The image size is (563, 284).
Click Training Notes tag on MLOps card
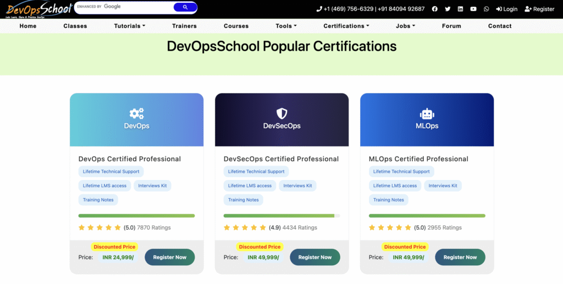point(389,200)
